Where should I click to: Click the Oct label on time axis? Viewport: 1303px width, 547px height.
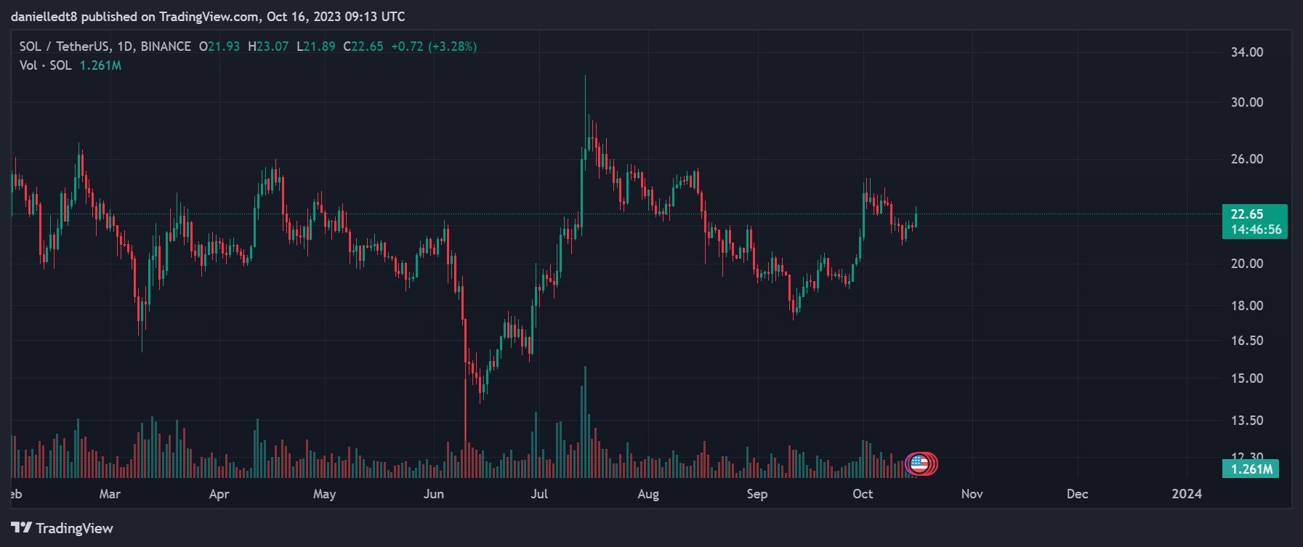863,494
